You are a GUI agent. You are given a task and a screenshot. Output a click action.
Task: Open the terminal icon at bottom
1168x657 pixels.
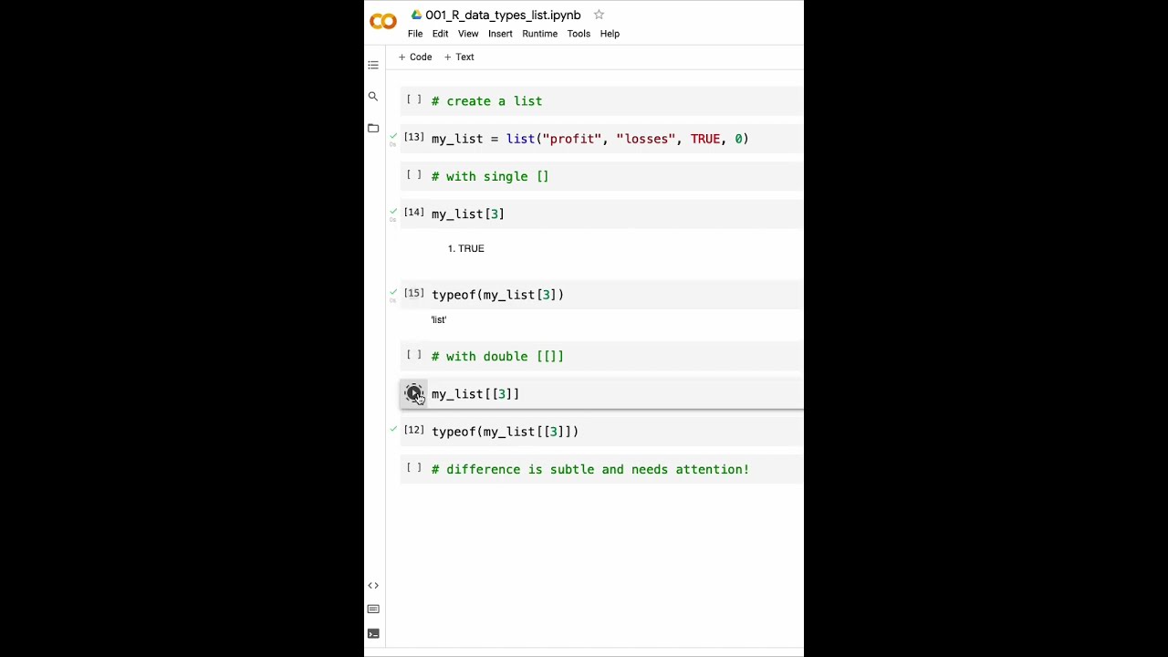(x=373, y=632)
